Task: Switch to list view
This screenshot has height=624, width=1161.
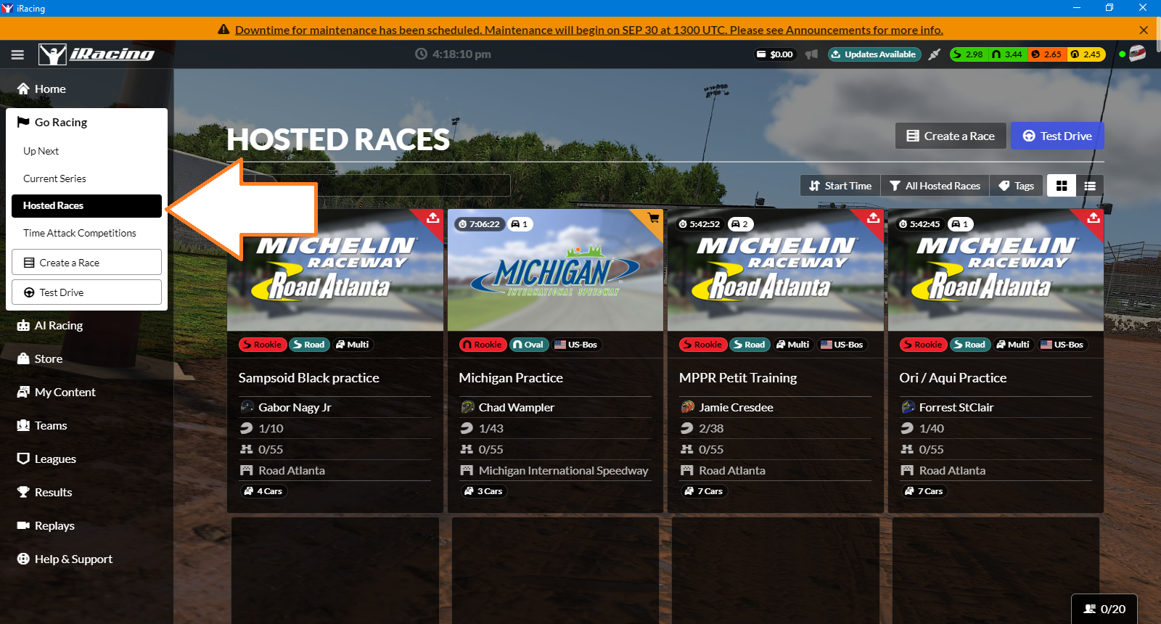Action: [1090, 186]
